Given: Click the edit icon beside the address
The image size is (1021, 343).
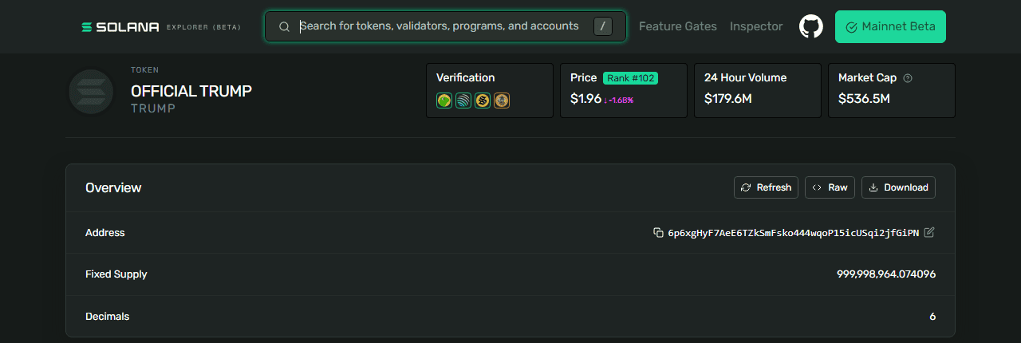Looking at the screenshot, I should (x=929, y=232).
